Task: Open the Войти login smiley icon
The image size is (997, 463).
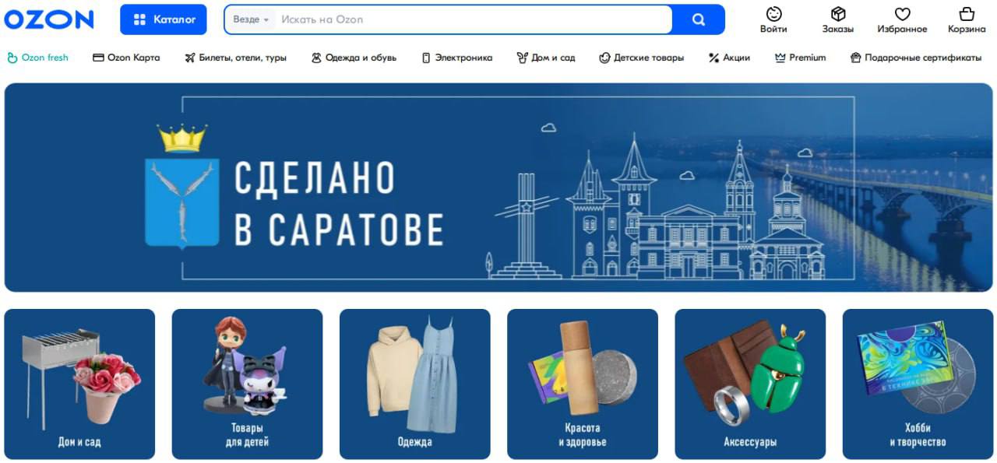Action: click(x=773, y=14)
